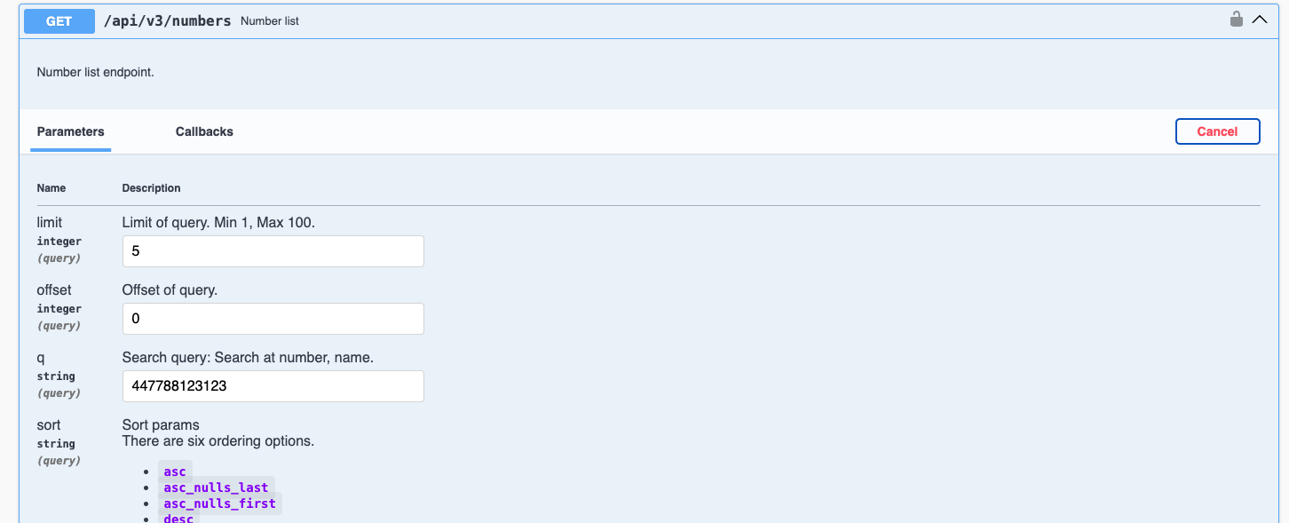Click the Description column header
Screen dimensions: 1289x523
coord(152,188)
